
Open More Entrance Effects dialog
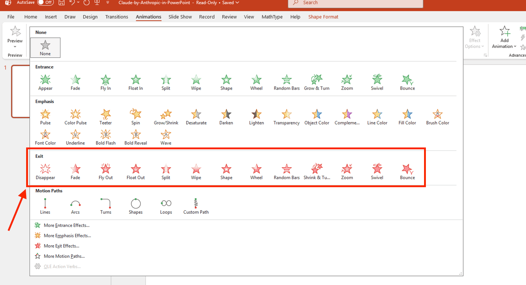(66, 225)
